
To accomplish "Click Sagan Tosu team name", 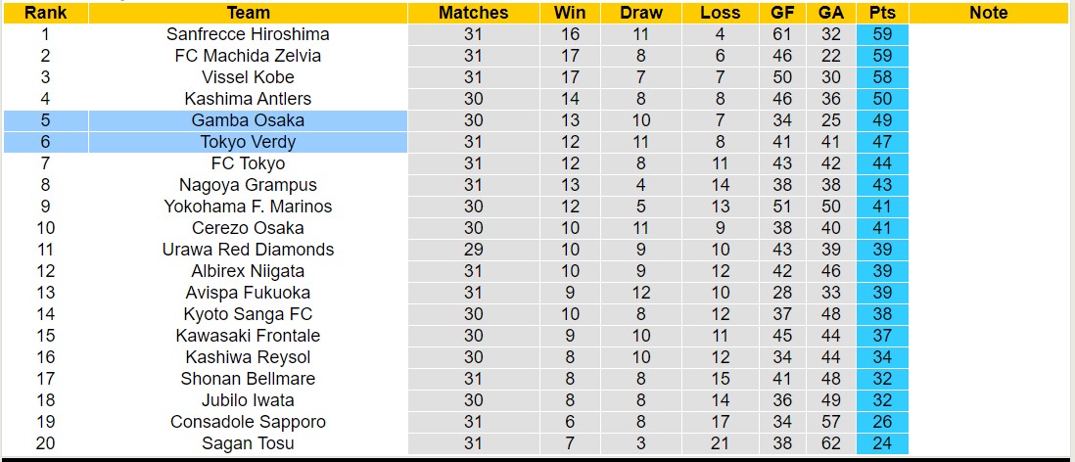I will pos(248,443).
